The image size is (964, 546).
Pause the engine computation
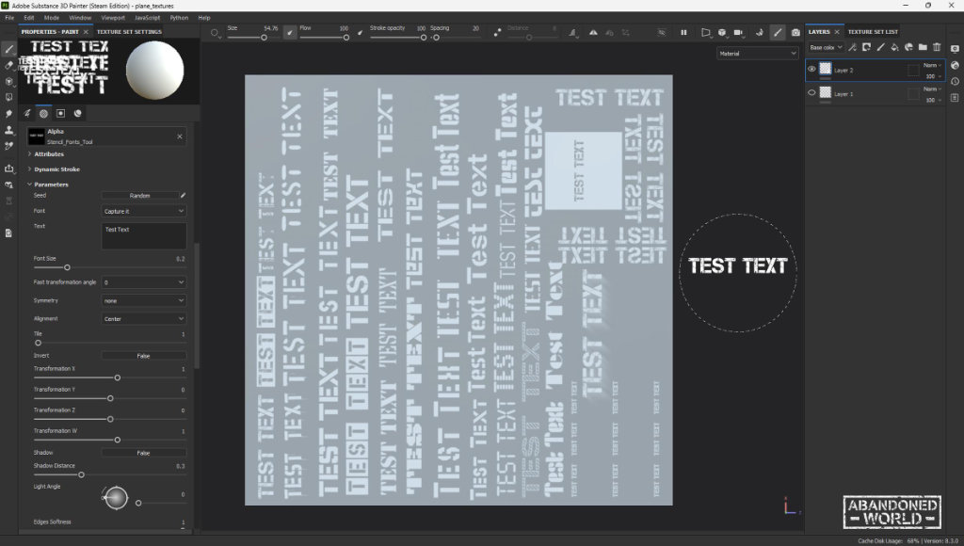(x=683, y=33)
